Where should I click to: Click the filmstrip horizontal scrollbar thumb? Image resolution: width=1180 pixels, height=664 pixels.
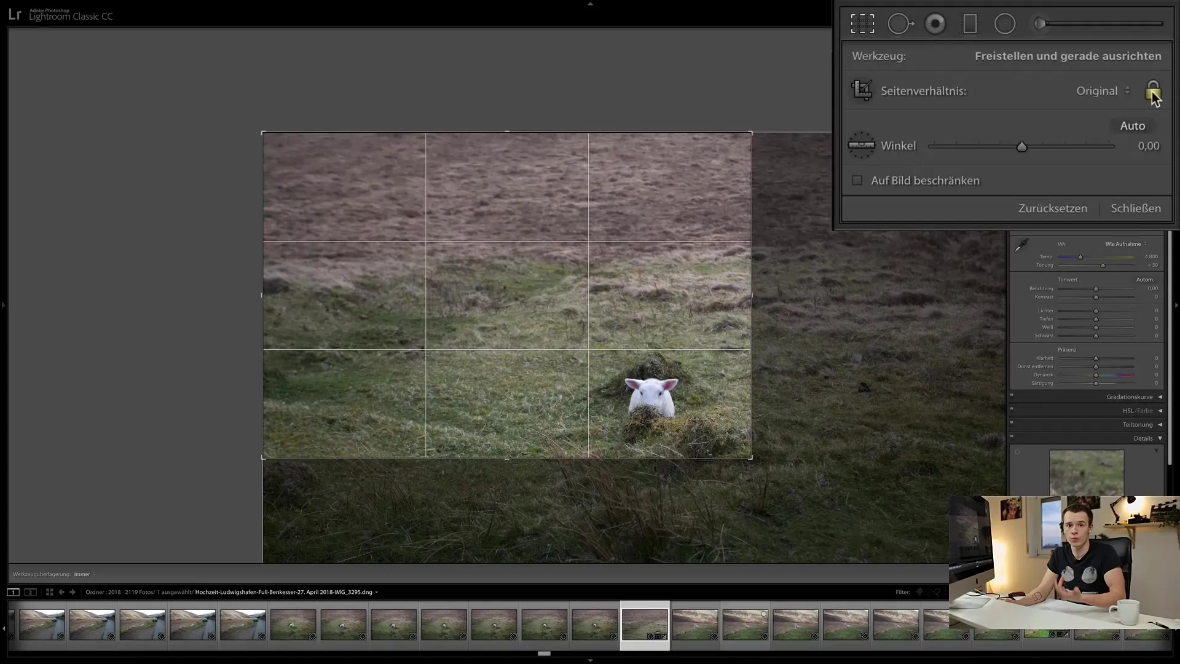tap(544, 654)
